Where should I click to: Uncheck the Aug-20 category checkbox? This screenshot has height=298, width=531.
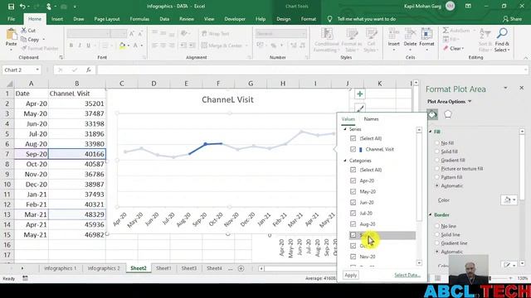pos(353,224)
